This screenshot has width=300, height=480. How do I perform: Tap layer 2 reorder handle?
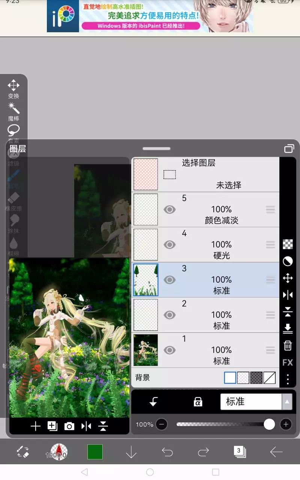click(270, 315)
